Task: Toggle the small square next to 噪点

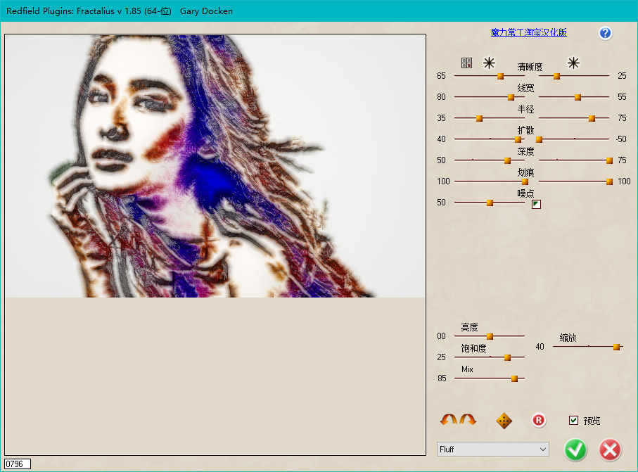Action: pos(536,204)
